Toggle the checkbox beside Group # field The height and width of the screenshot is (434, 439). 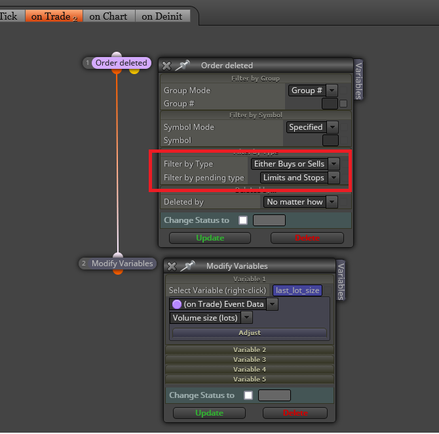[x=343, y=104]
